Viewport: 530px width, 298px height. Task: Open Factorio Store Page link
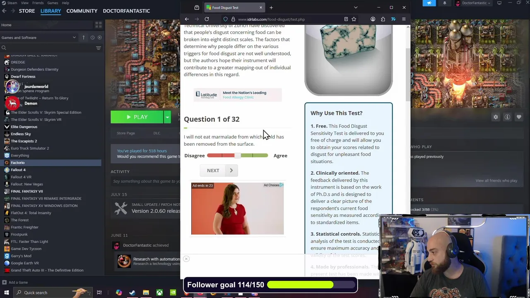coord(125,133)
